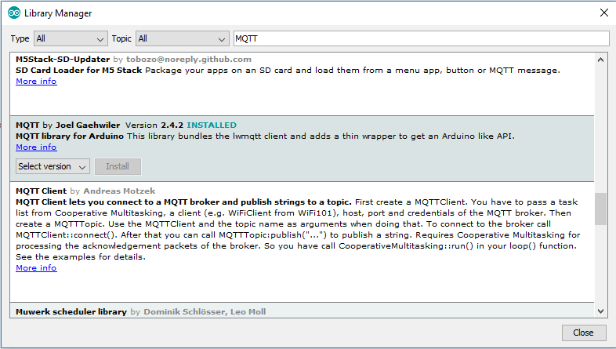Open More info link for Joel Gaehwiler's MQTT library
This screenshot has width=616, height=349.
pos(36,147)
